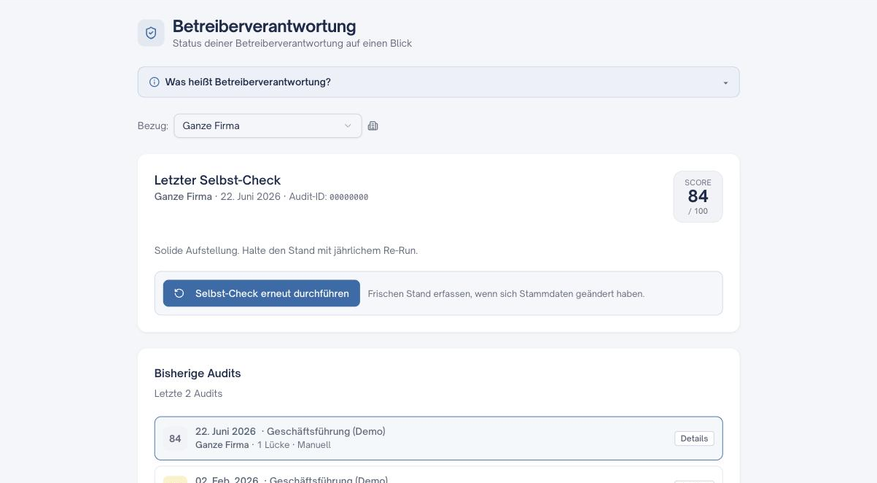Click the Audit-ID 00000000 value
This screenshot has width=877, height=483.
point(348,197)
